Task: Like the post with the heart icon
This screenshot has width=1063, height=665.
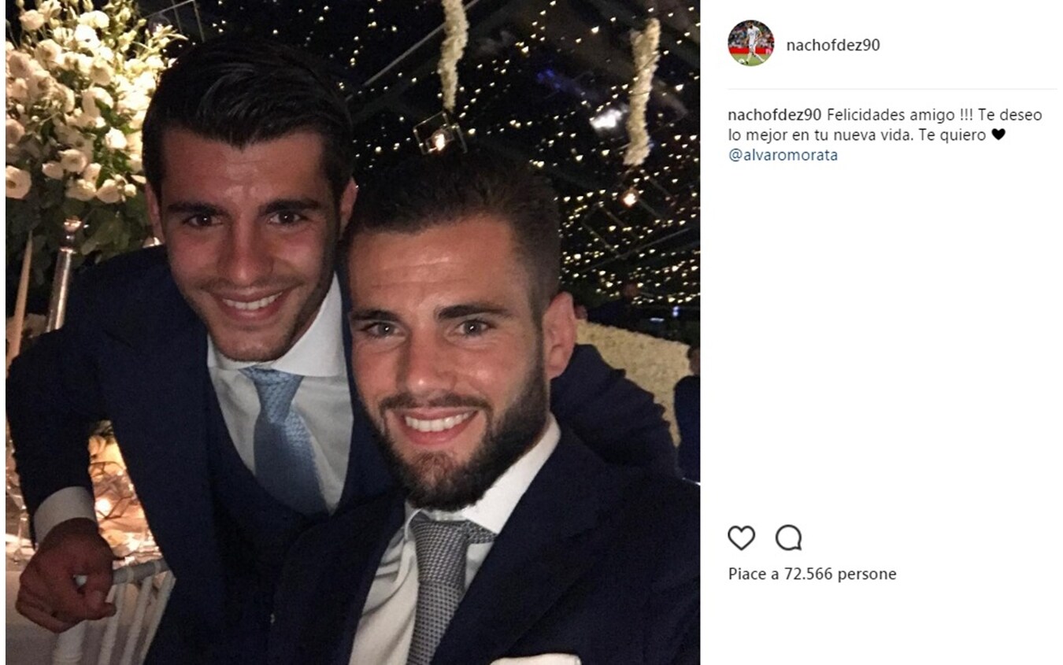Action: 741,538
